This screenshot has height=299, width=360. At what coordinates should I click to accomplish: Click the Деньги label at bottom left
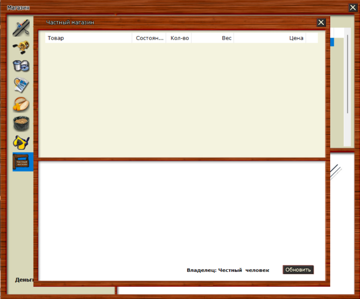click(24, 279)
